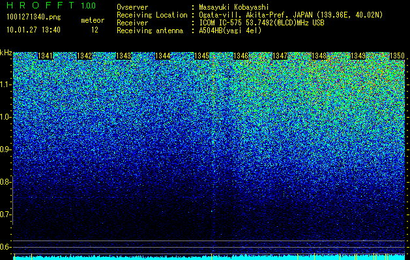
Task: Click the kHz axis unit label
Action: (6, 53)
